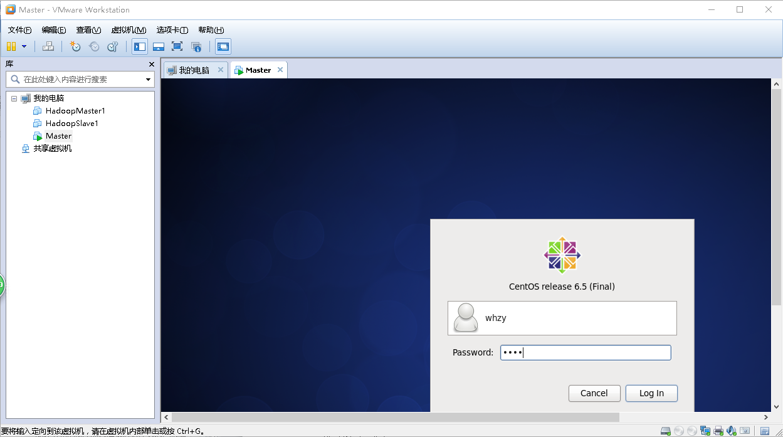
Task: Focus the Password input field
Action: [x=586, y=352]
